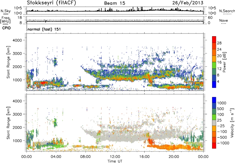The image size is (235, 163).
Task: Click the '04:00' time axis label
Action: click(x=56, y=157)
